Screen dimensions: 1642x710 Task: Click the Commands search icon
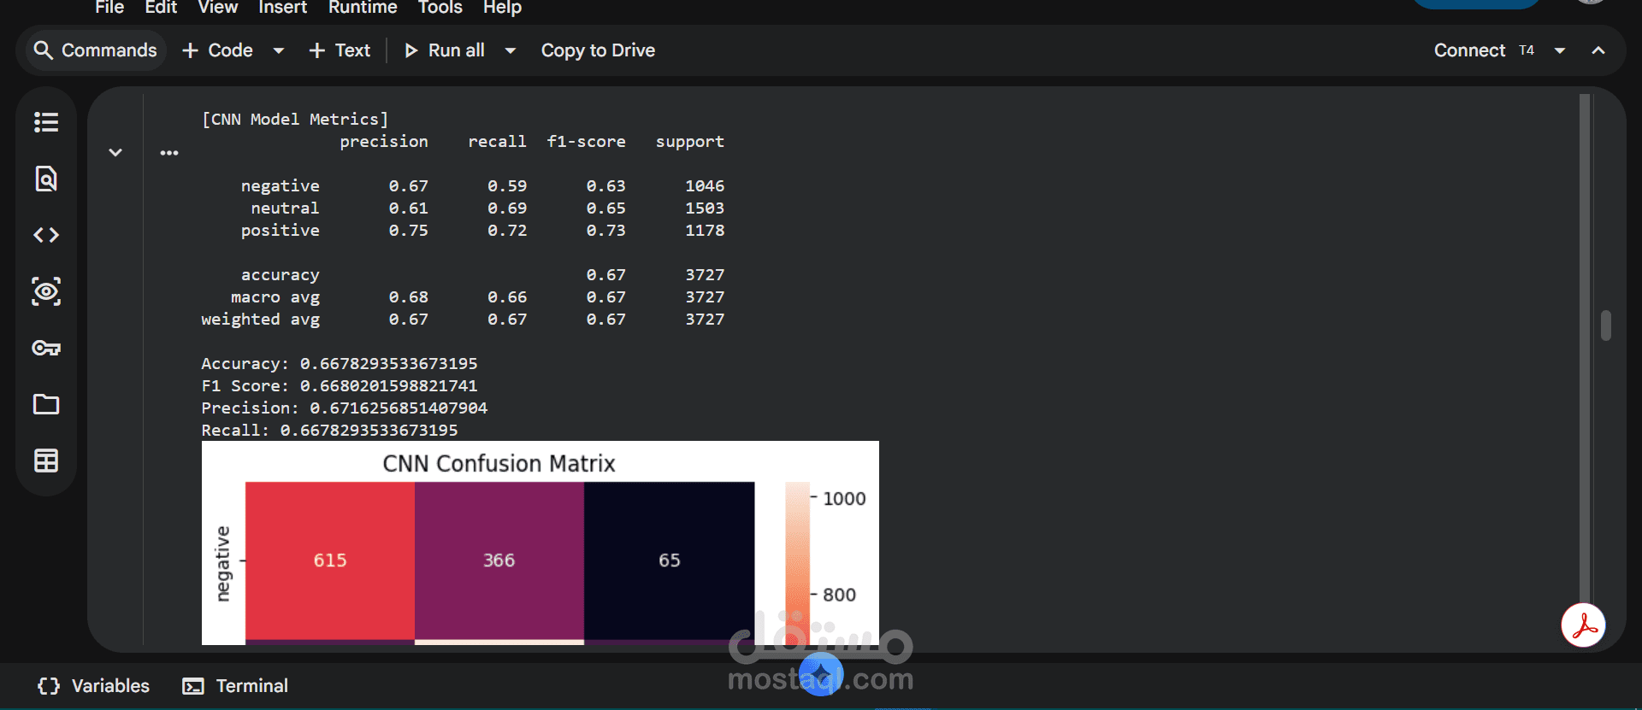tap(43, 50)
